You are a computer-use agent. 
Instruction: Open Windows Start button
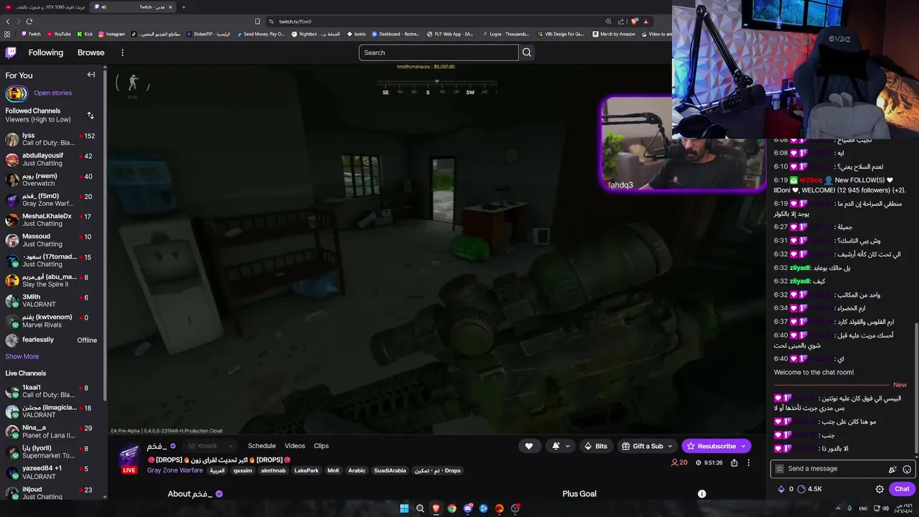coord(404,508)
